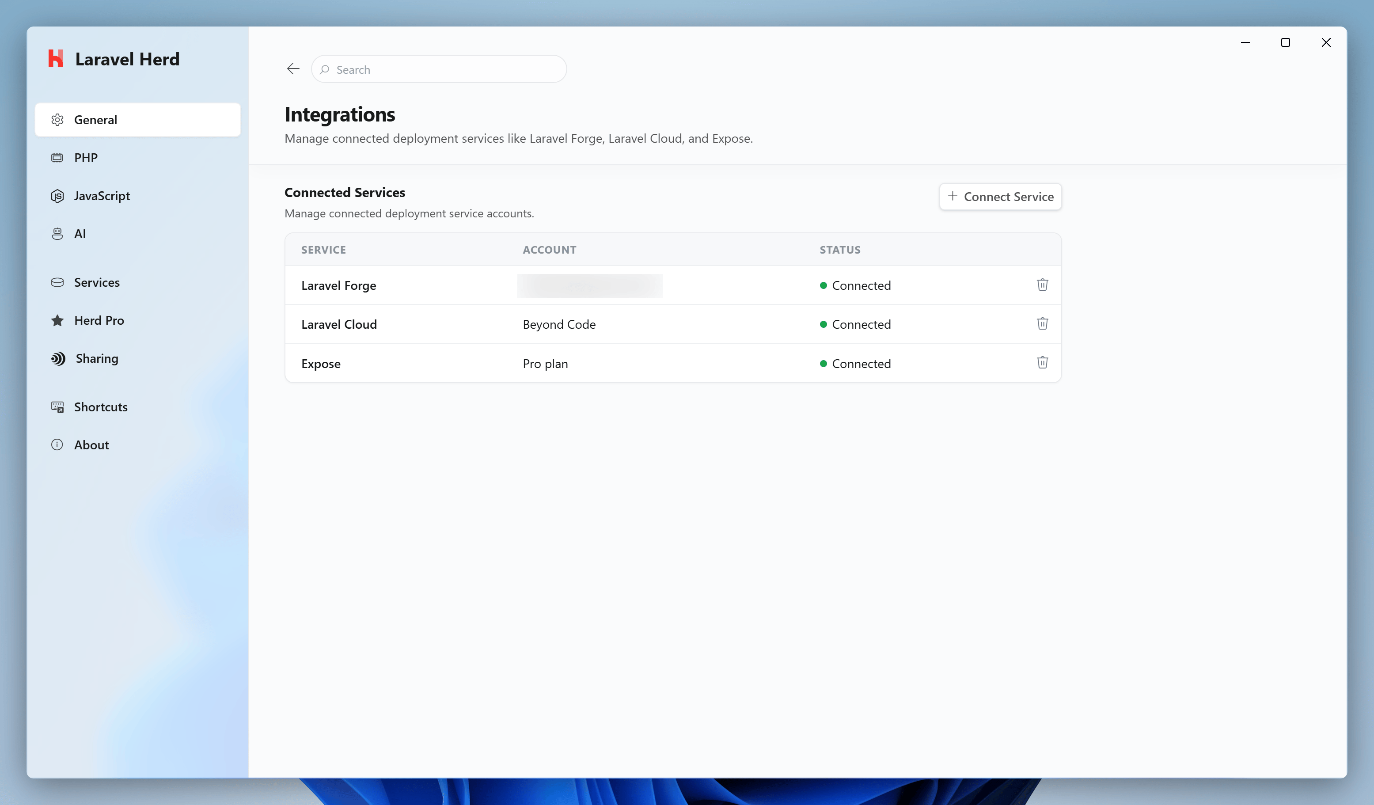Minimize the Laravel Herd window
The height and width of the screenshot is (805, 1374).
coord(1245,42)
